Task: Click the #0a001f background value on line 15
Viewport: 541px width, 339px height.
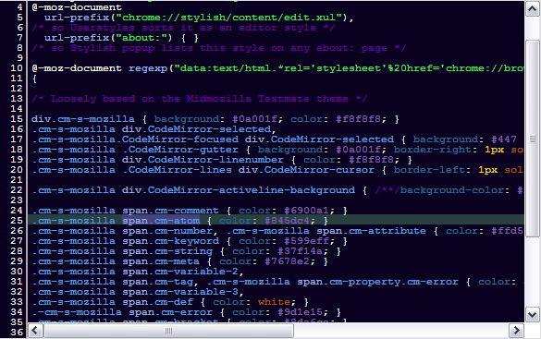Action: [254, 119]
